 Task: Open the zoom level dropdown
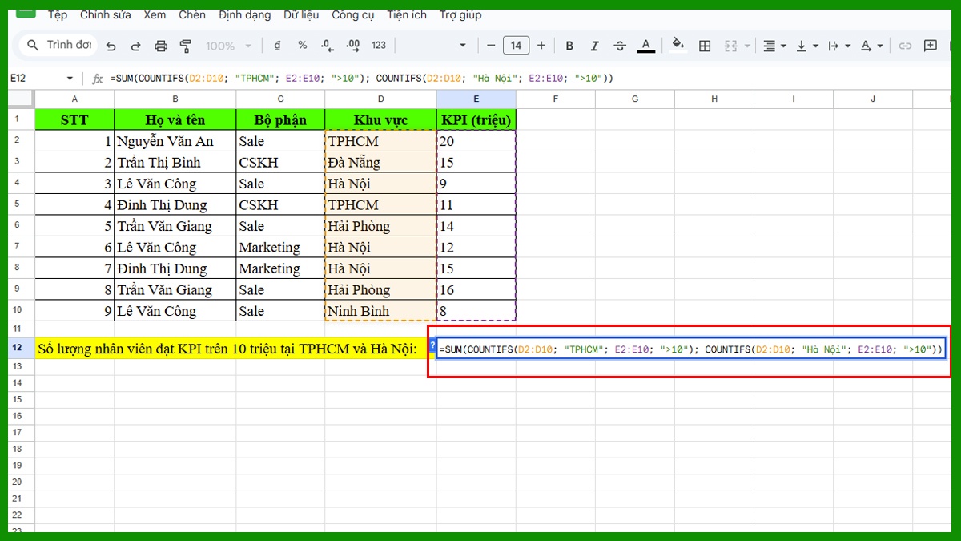click(x=228, y=46)
